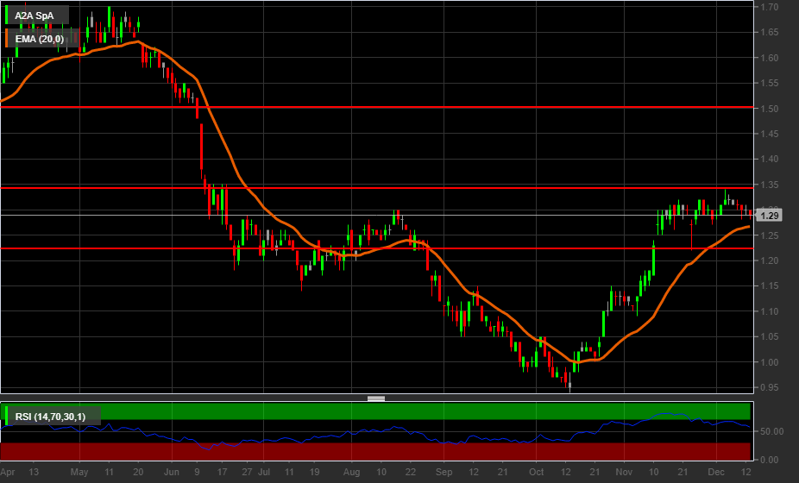Image resolution: width=799 pixels, height=483 pixels.
Task: Grab the panel divider handle above RSI
Action: 376,398
